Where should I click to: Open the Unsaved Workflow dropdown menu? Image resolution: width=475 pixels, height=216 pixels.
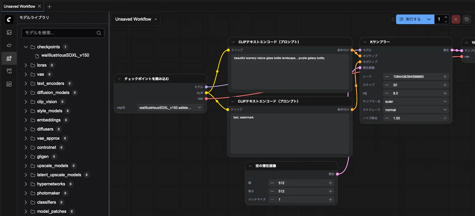pos(136,19)
